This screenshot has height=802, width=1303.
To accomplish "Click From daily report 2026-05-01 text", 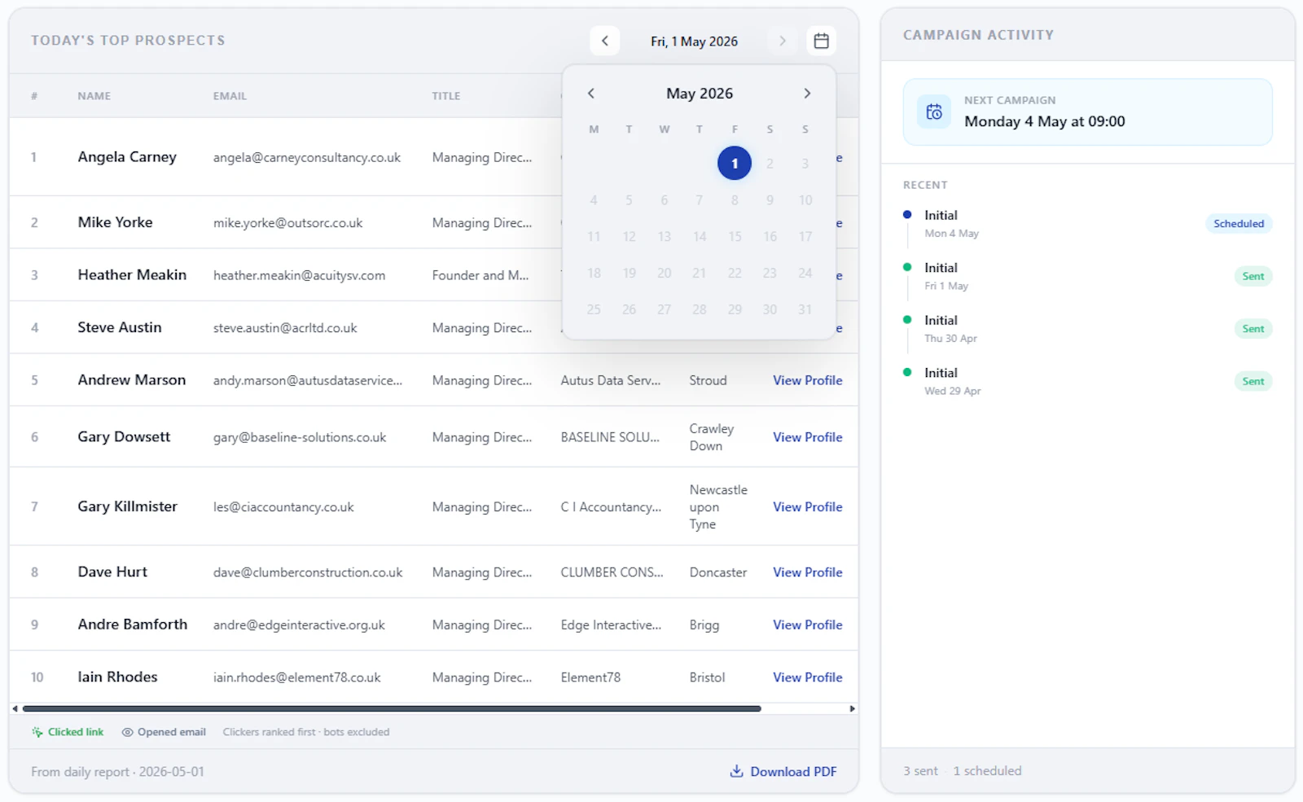I will point(117,771).
